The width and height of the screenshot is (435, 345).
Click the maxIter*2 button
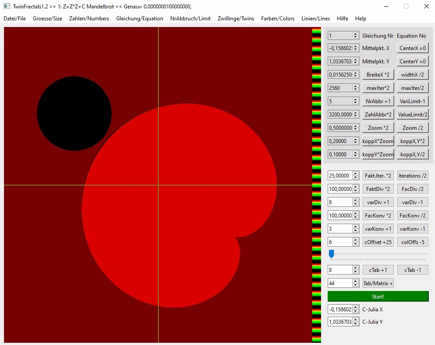click(378, 88)
